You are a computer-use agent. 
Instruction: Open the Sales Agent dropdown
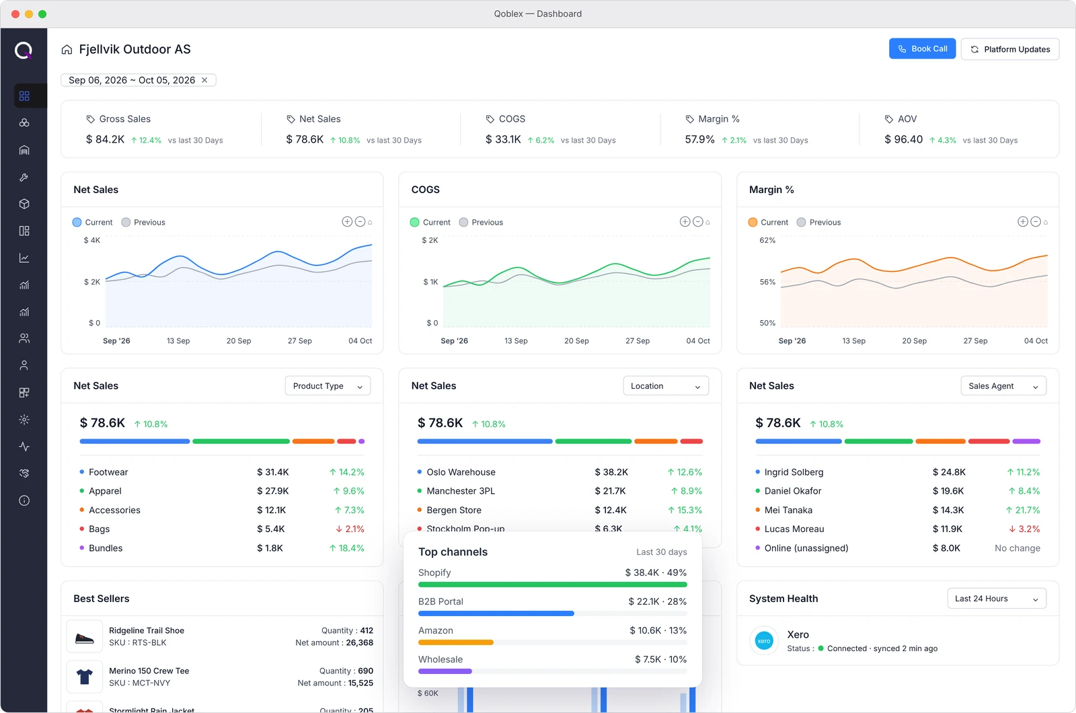1003,386
